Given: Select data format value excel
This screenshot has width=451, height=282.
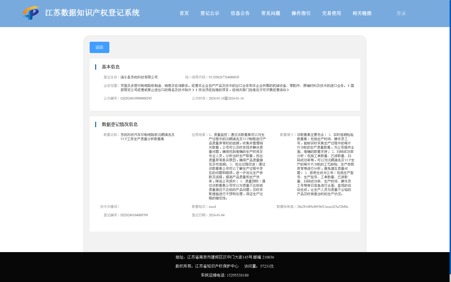Looking at the screenshot, I should click(212, 207).
